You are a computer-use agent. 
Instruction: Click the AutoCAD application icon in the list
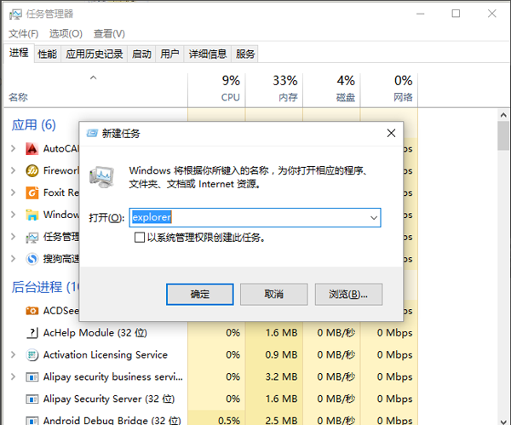click(x=32, y=148)
